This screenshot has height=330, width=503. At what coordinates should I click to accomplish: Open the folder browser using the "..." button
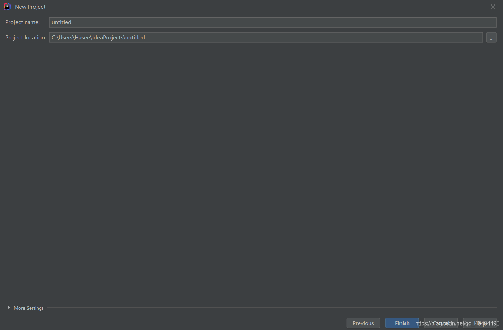[491, 37]
